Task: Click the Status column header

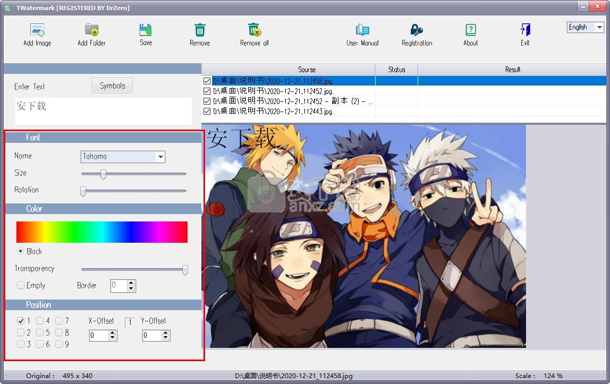Action: (396, 70)
